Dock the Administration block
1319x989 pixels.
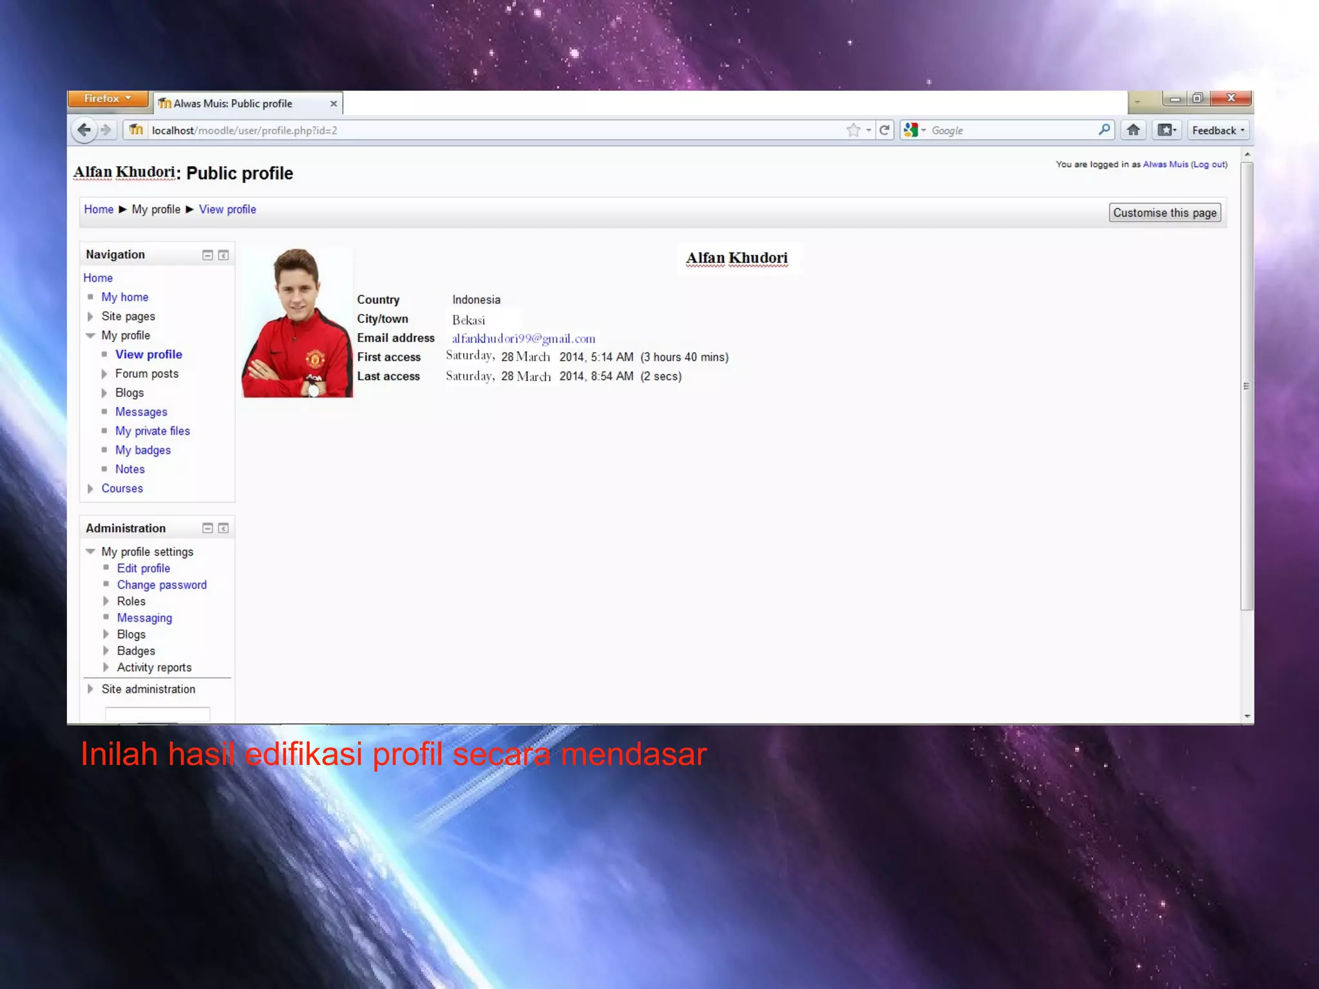point(223,528)
